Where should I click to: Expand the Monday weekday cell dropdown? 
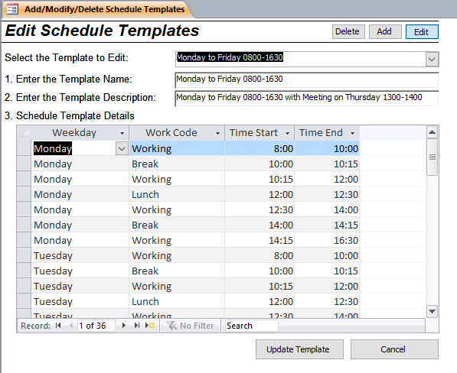click(x=122, y=149)
